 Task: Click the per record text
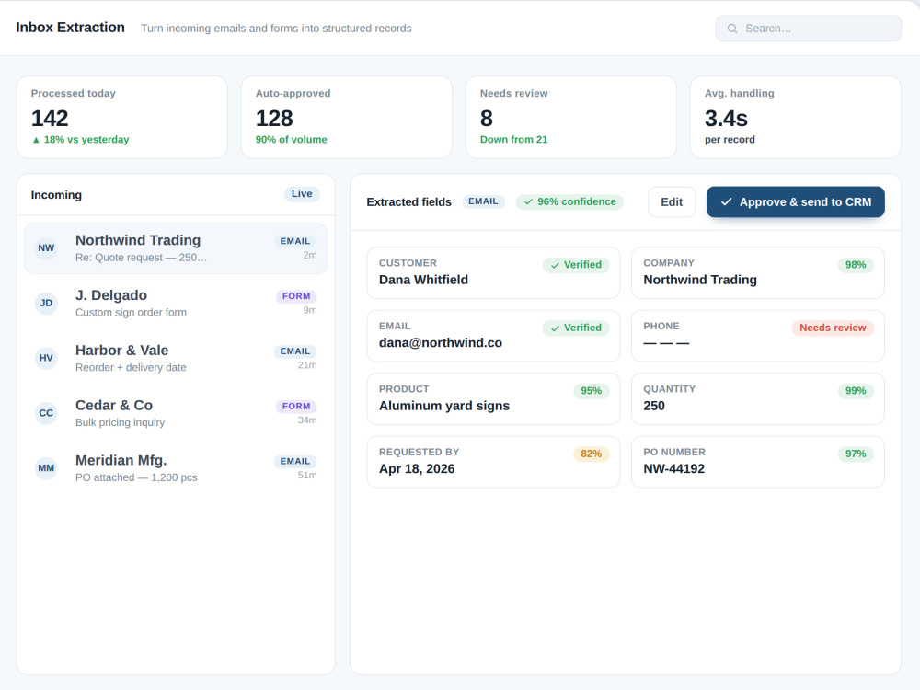tap(730, 140)
